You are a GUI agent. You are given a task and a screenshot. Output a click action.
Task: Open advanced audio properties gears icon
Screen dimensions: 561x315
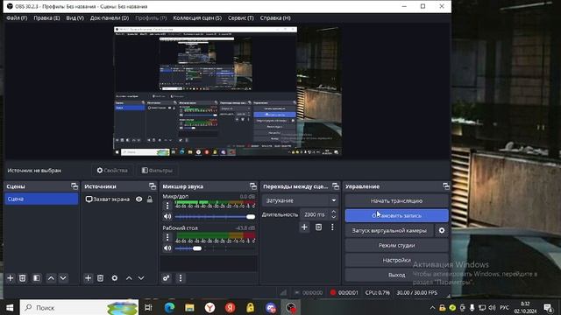tap(166, 278)
